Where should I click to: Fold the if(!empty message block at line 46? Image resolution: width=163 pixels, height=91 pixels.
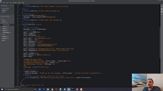tap(19, 15)
